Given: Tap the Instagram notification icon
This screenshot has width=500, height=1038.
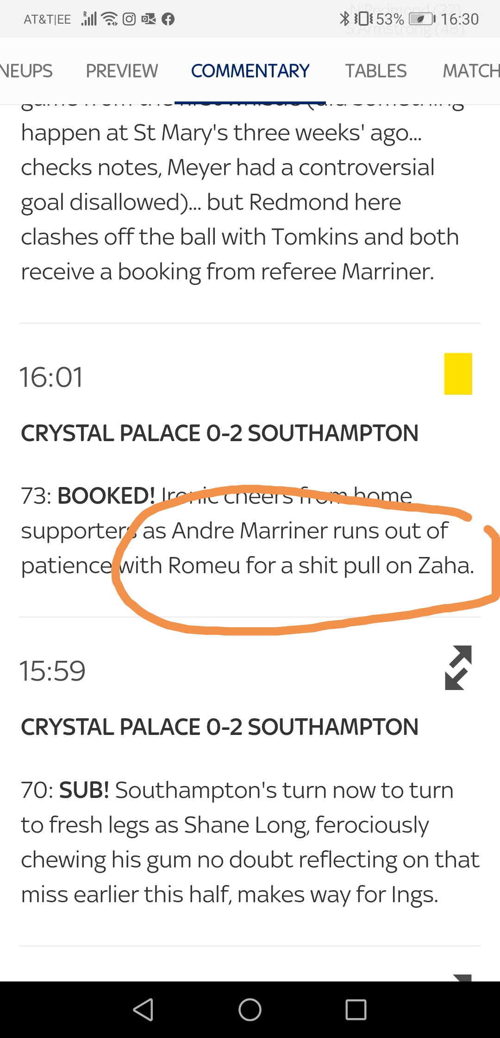Looking at the screenshot, I should pos(129,19).
